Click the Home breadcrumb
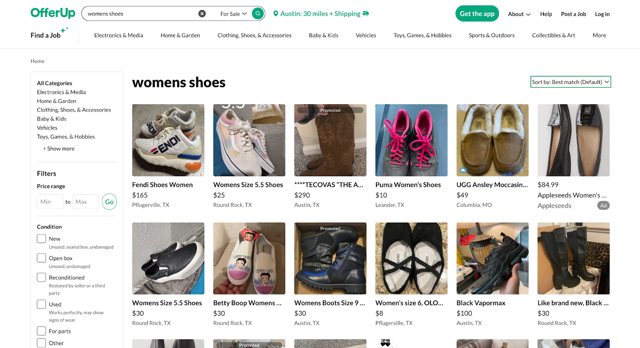This screenshot has height=348, width=640. pyautogui.click(x=38, y=61)
